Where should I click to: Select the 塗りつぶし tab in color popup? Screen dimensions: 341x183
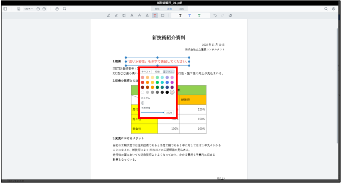[168, 72]
